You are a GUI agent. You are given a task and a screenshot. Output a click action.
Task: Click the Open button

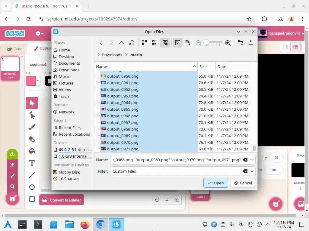point(215,183)
